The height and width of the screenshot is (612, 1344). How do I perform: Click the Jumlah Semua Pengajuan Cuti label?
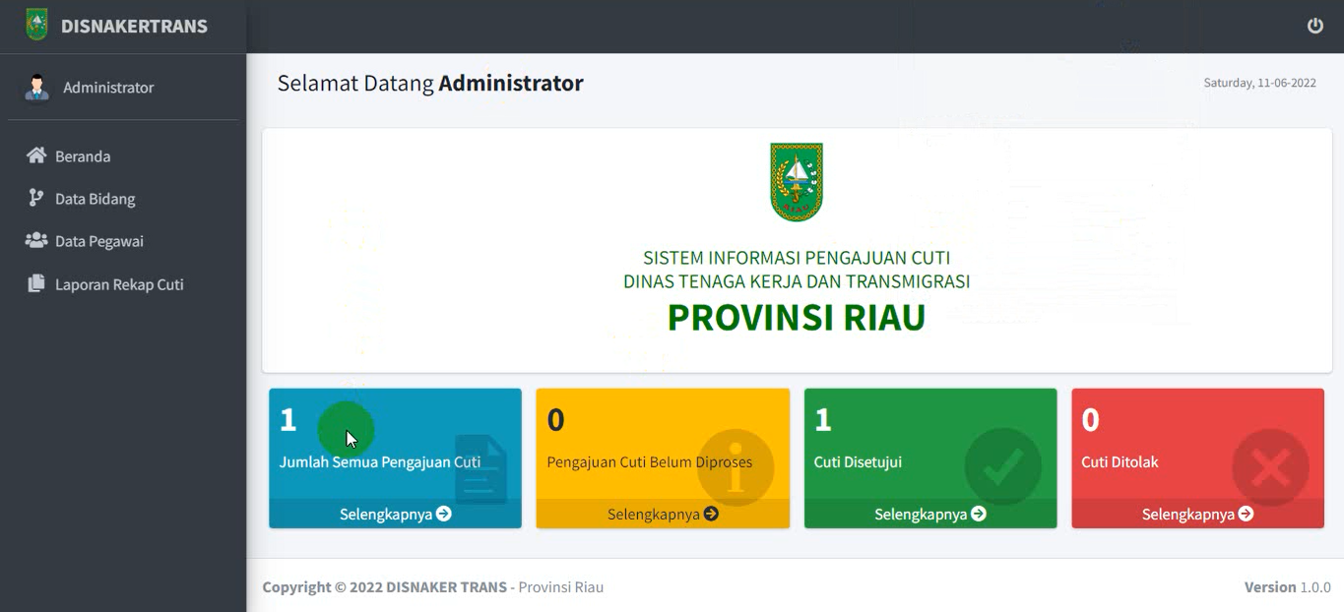click(x=380, y=461)
